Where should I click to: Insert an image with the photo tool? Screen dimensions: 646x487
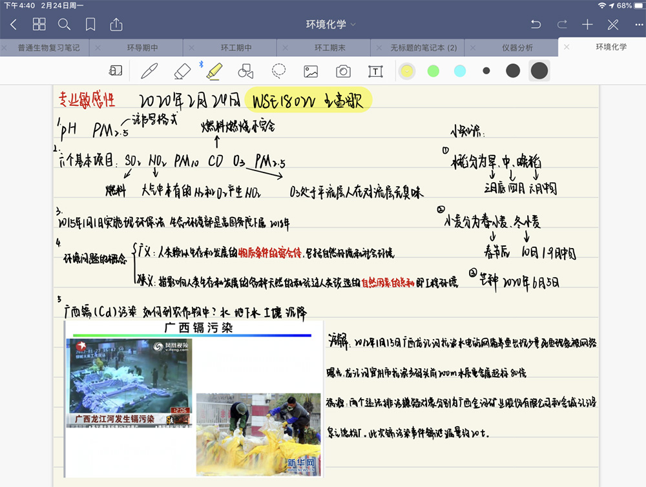point(311,71)
